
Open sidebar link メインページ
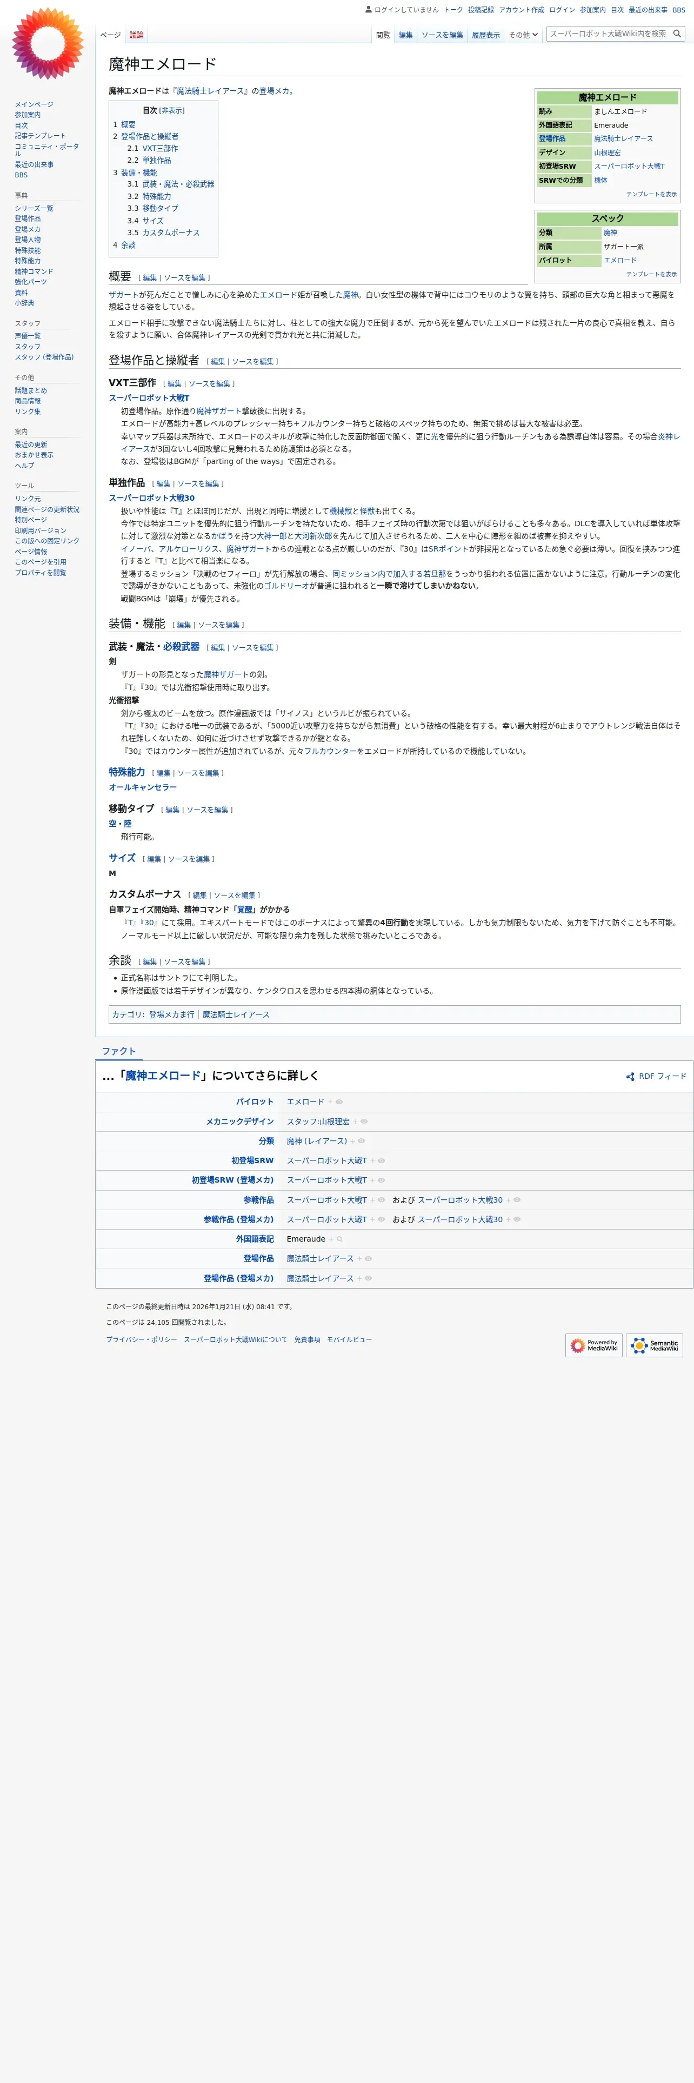(34, 104)
